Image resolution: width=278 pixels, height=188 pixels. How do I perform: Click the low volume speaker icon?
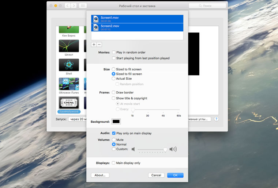click(133, 149)
